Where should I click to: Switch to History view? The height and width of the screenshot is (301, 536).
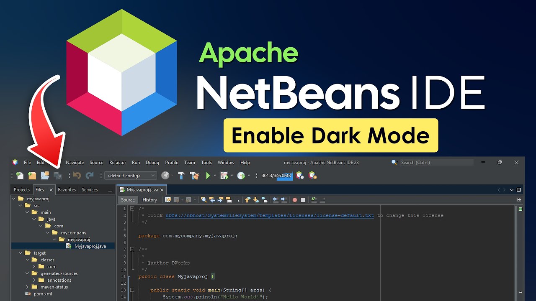149,200
